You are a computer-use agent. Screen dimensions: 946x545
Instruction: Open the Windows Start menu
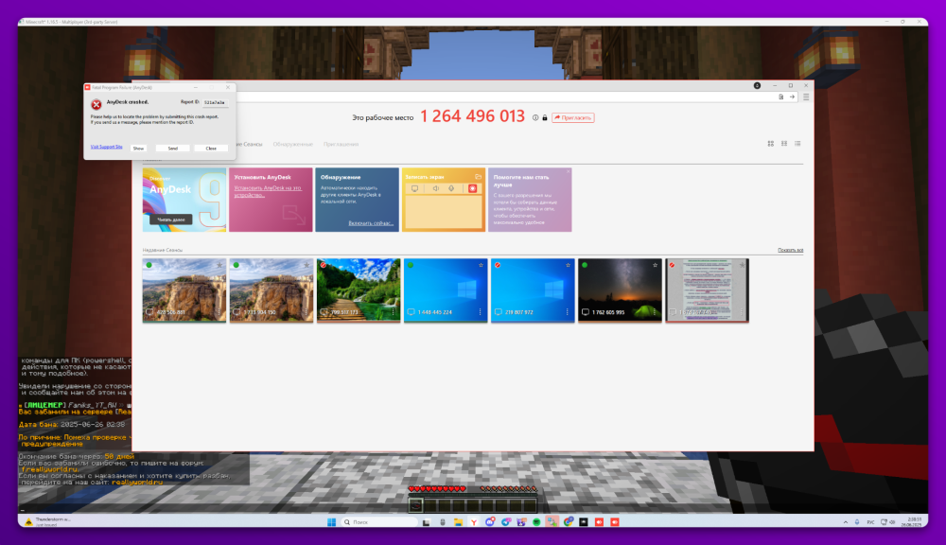(x=331, y=522)
